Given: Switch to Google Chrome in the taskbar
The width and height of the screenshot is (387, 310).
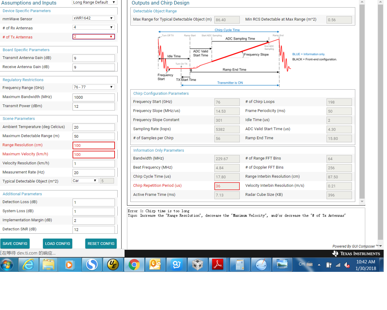Looking at the screenshot, I should point(134,265).
